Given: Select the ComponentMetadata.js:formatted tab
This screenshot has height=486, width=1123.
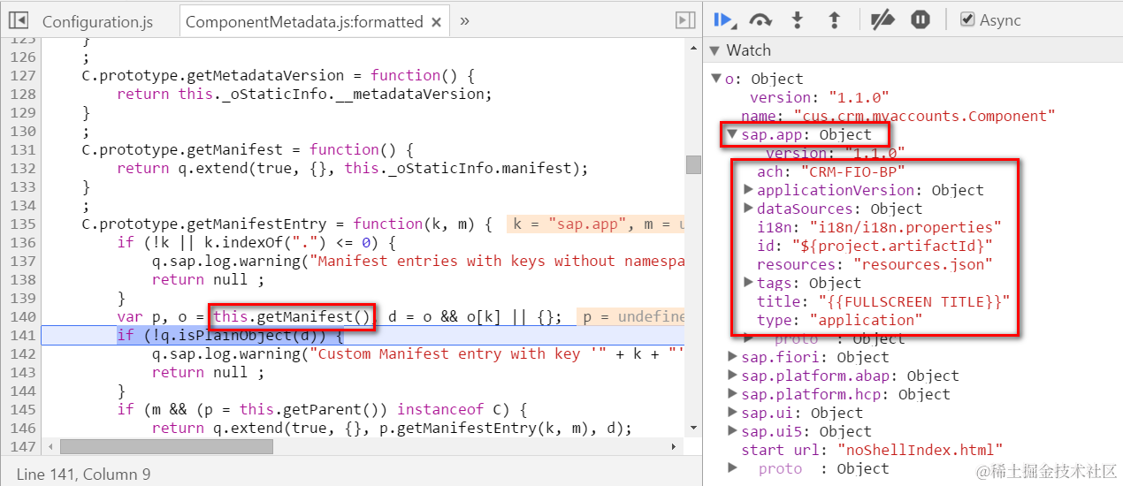Looking at the screenshot, I should point(304,21).
